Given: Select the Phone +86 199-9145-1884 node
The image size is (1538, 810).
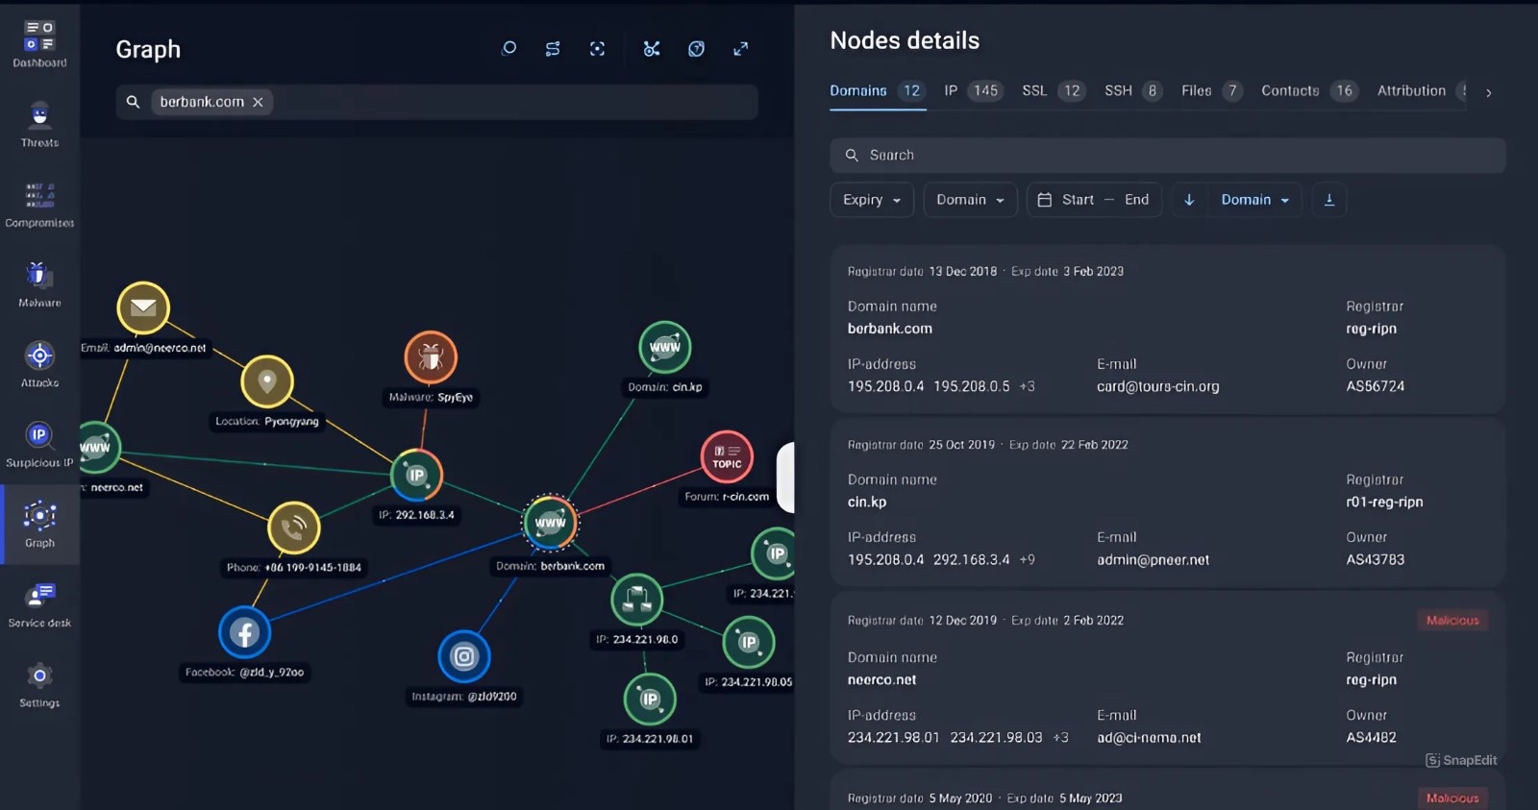Looking at the screenshot, I should coord(294,528).
